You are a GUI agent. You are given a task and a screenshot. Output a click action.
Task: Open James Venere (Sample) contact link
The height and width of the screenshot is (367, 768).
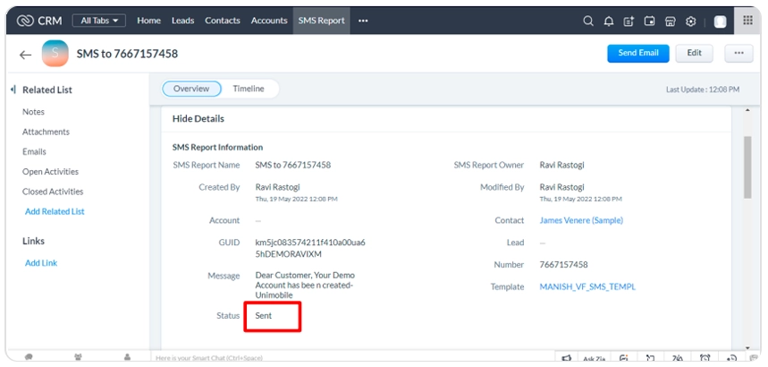coord(581,220)
